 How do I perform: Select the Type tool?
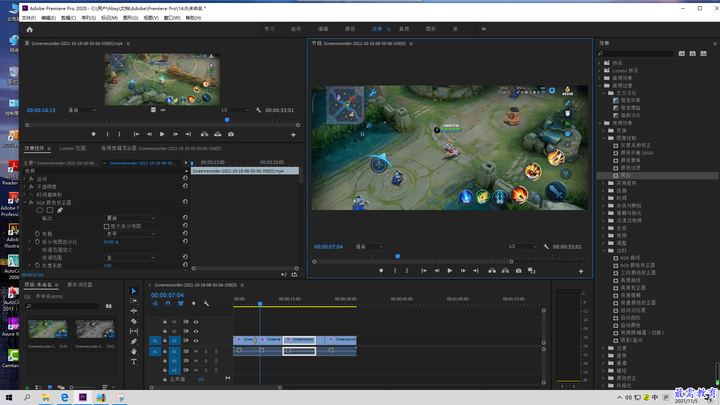click(134, 361)
